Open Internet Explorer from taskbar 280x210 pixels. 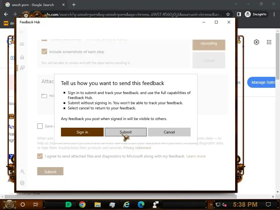pos(127,205)
